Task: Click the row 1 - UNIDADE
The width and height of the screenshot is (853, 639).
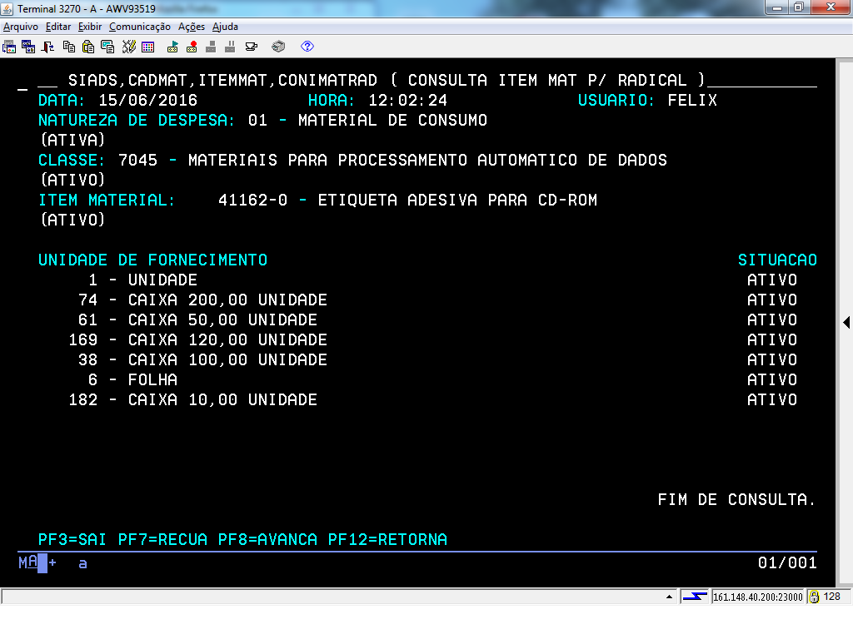Action: click(x=142, y=280)
